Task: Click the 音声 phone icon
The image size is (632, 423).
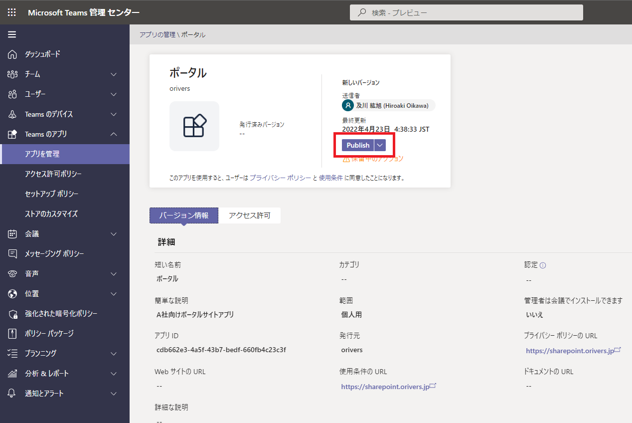Action: [x=12, y=274]
